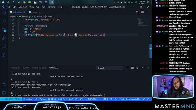The width and height of the screenshot is (196, 110).
Task: Click Go 1.13.8 version in the status bar
Action: [x=73, y=99]
